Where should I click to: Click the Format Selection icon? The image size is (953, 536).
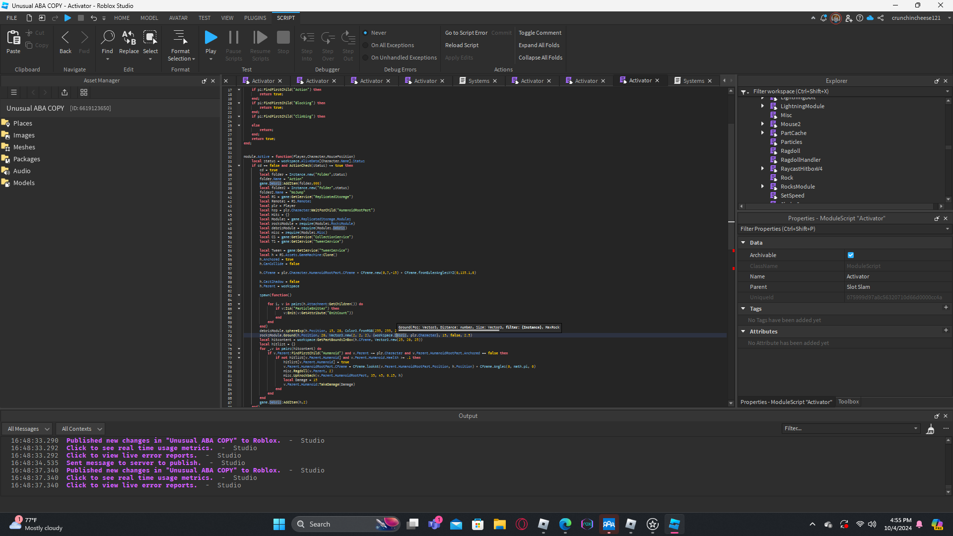(180, 37)
